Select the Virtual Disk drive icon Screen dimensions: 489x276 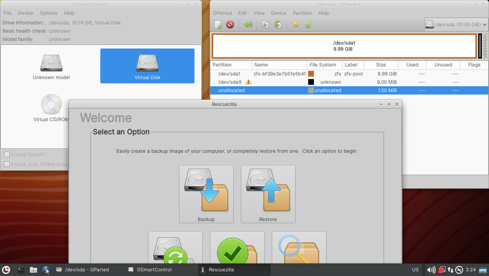point(147,66)
